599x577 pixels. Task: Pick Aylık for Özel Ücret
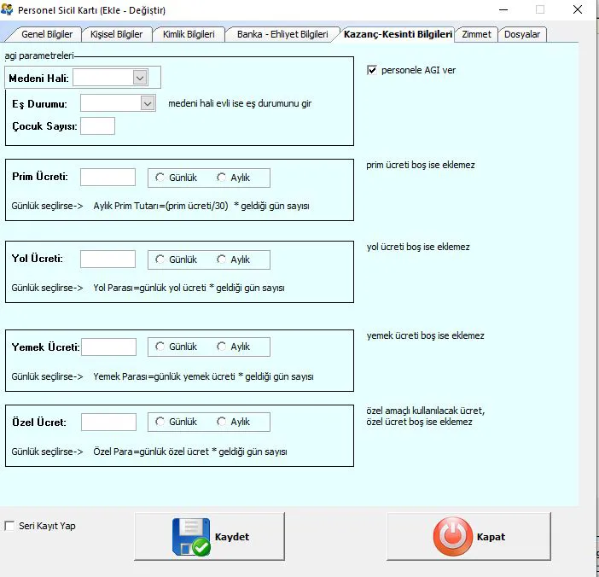(222, 422)
